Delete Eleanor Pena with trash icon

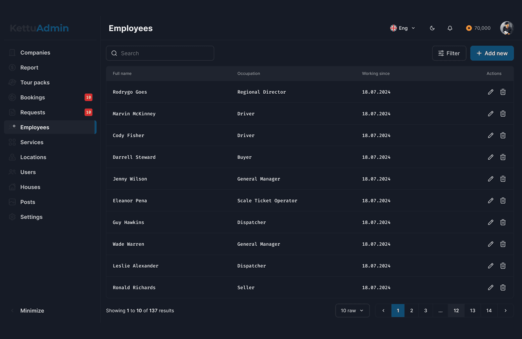[503, 200]
